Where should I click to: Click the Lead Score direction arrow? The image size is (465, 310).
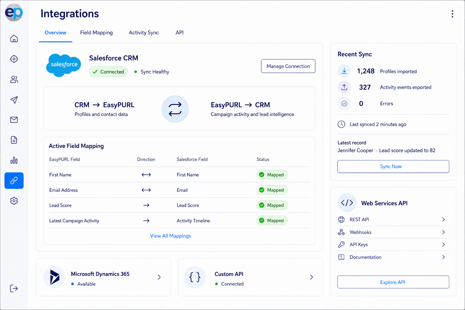pyautogui.click(x=146, y=205)
